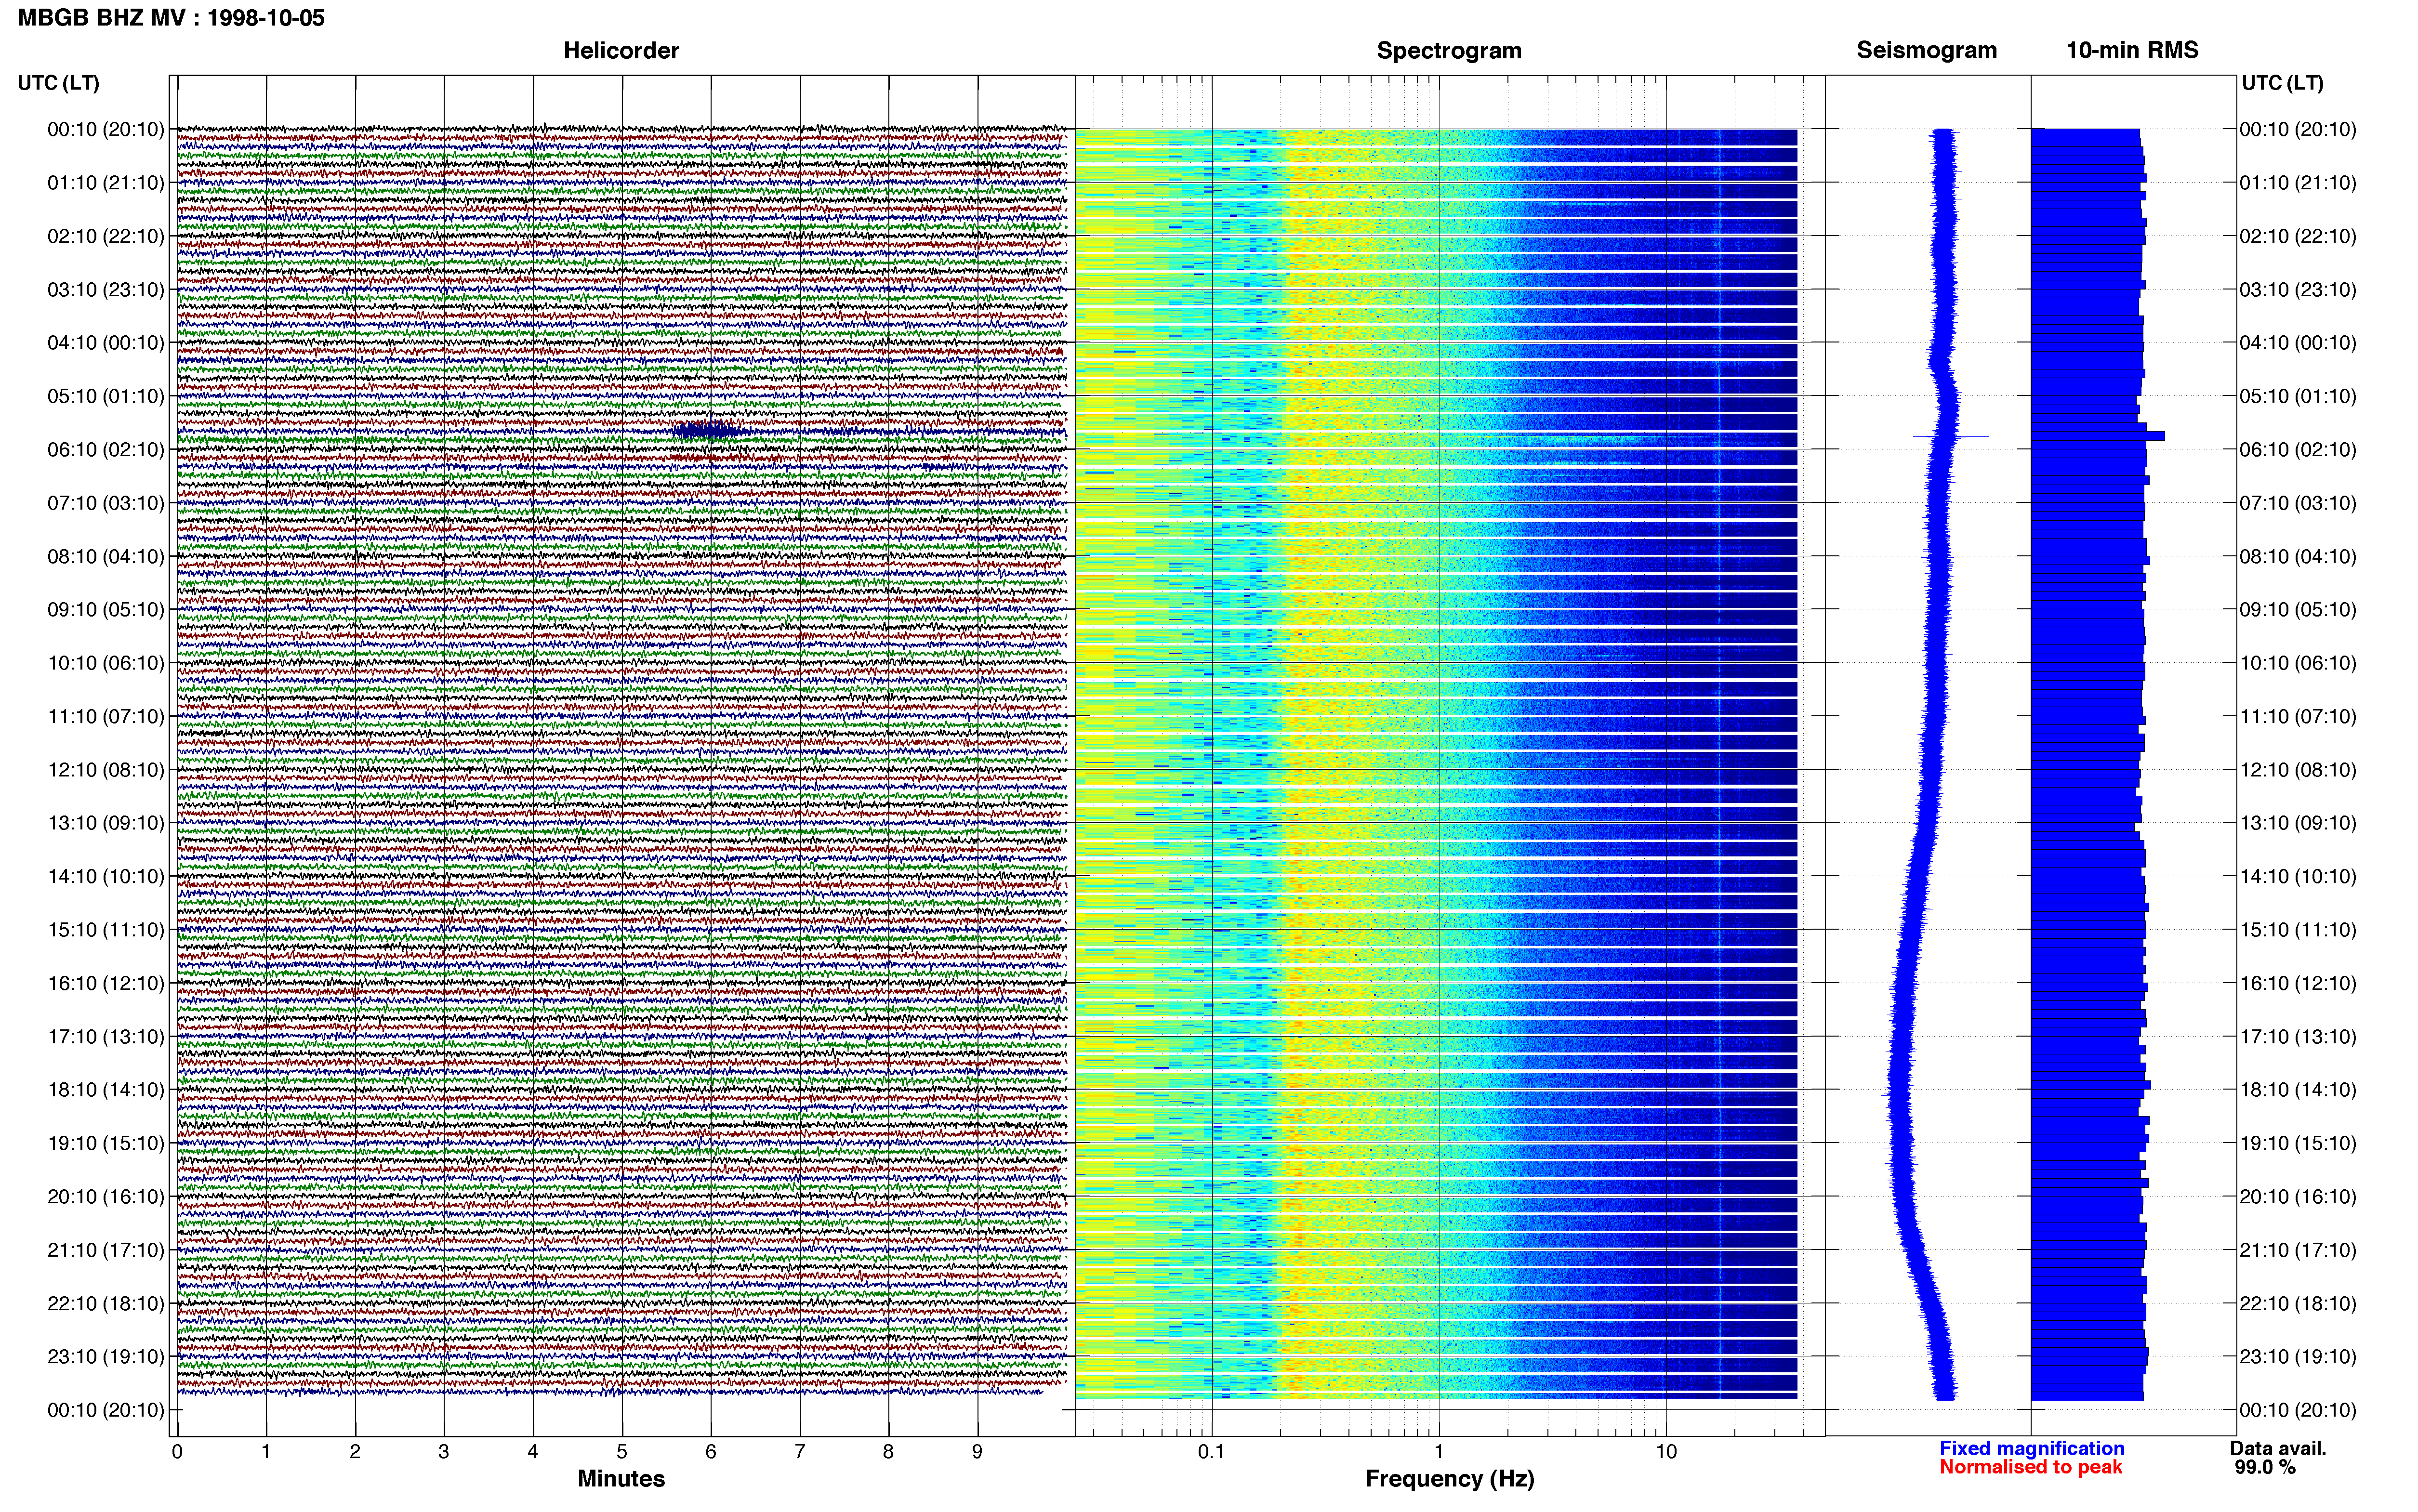Click frequency tick label '10'
This screenshot has height=1512, width=2418.
pos(1665,1452)
